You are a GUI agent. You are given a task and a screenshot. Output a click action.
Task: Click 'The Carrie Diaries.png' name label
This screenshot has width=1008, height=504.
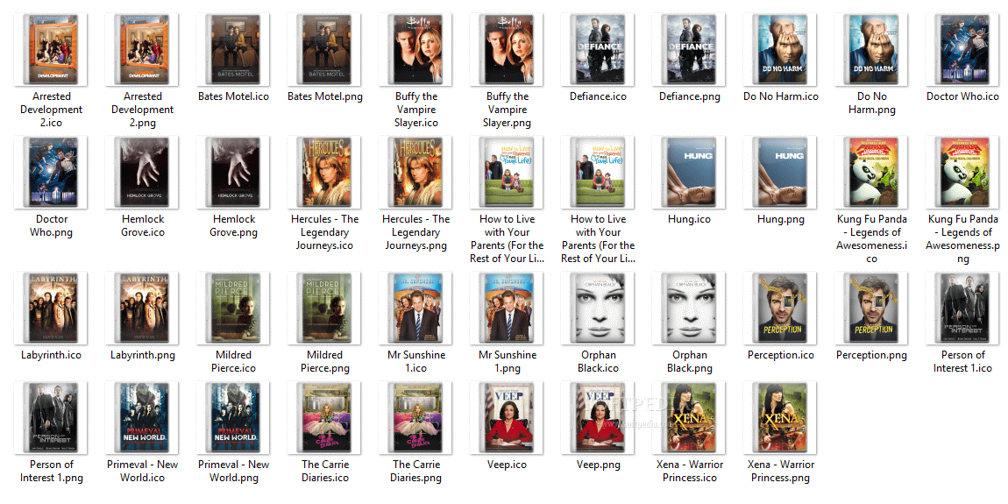point(416,472)
